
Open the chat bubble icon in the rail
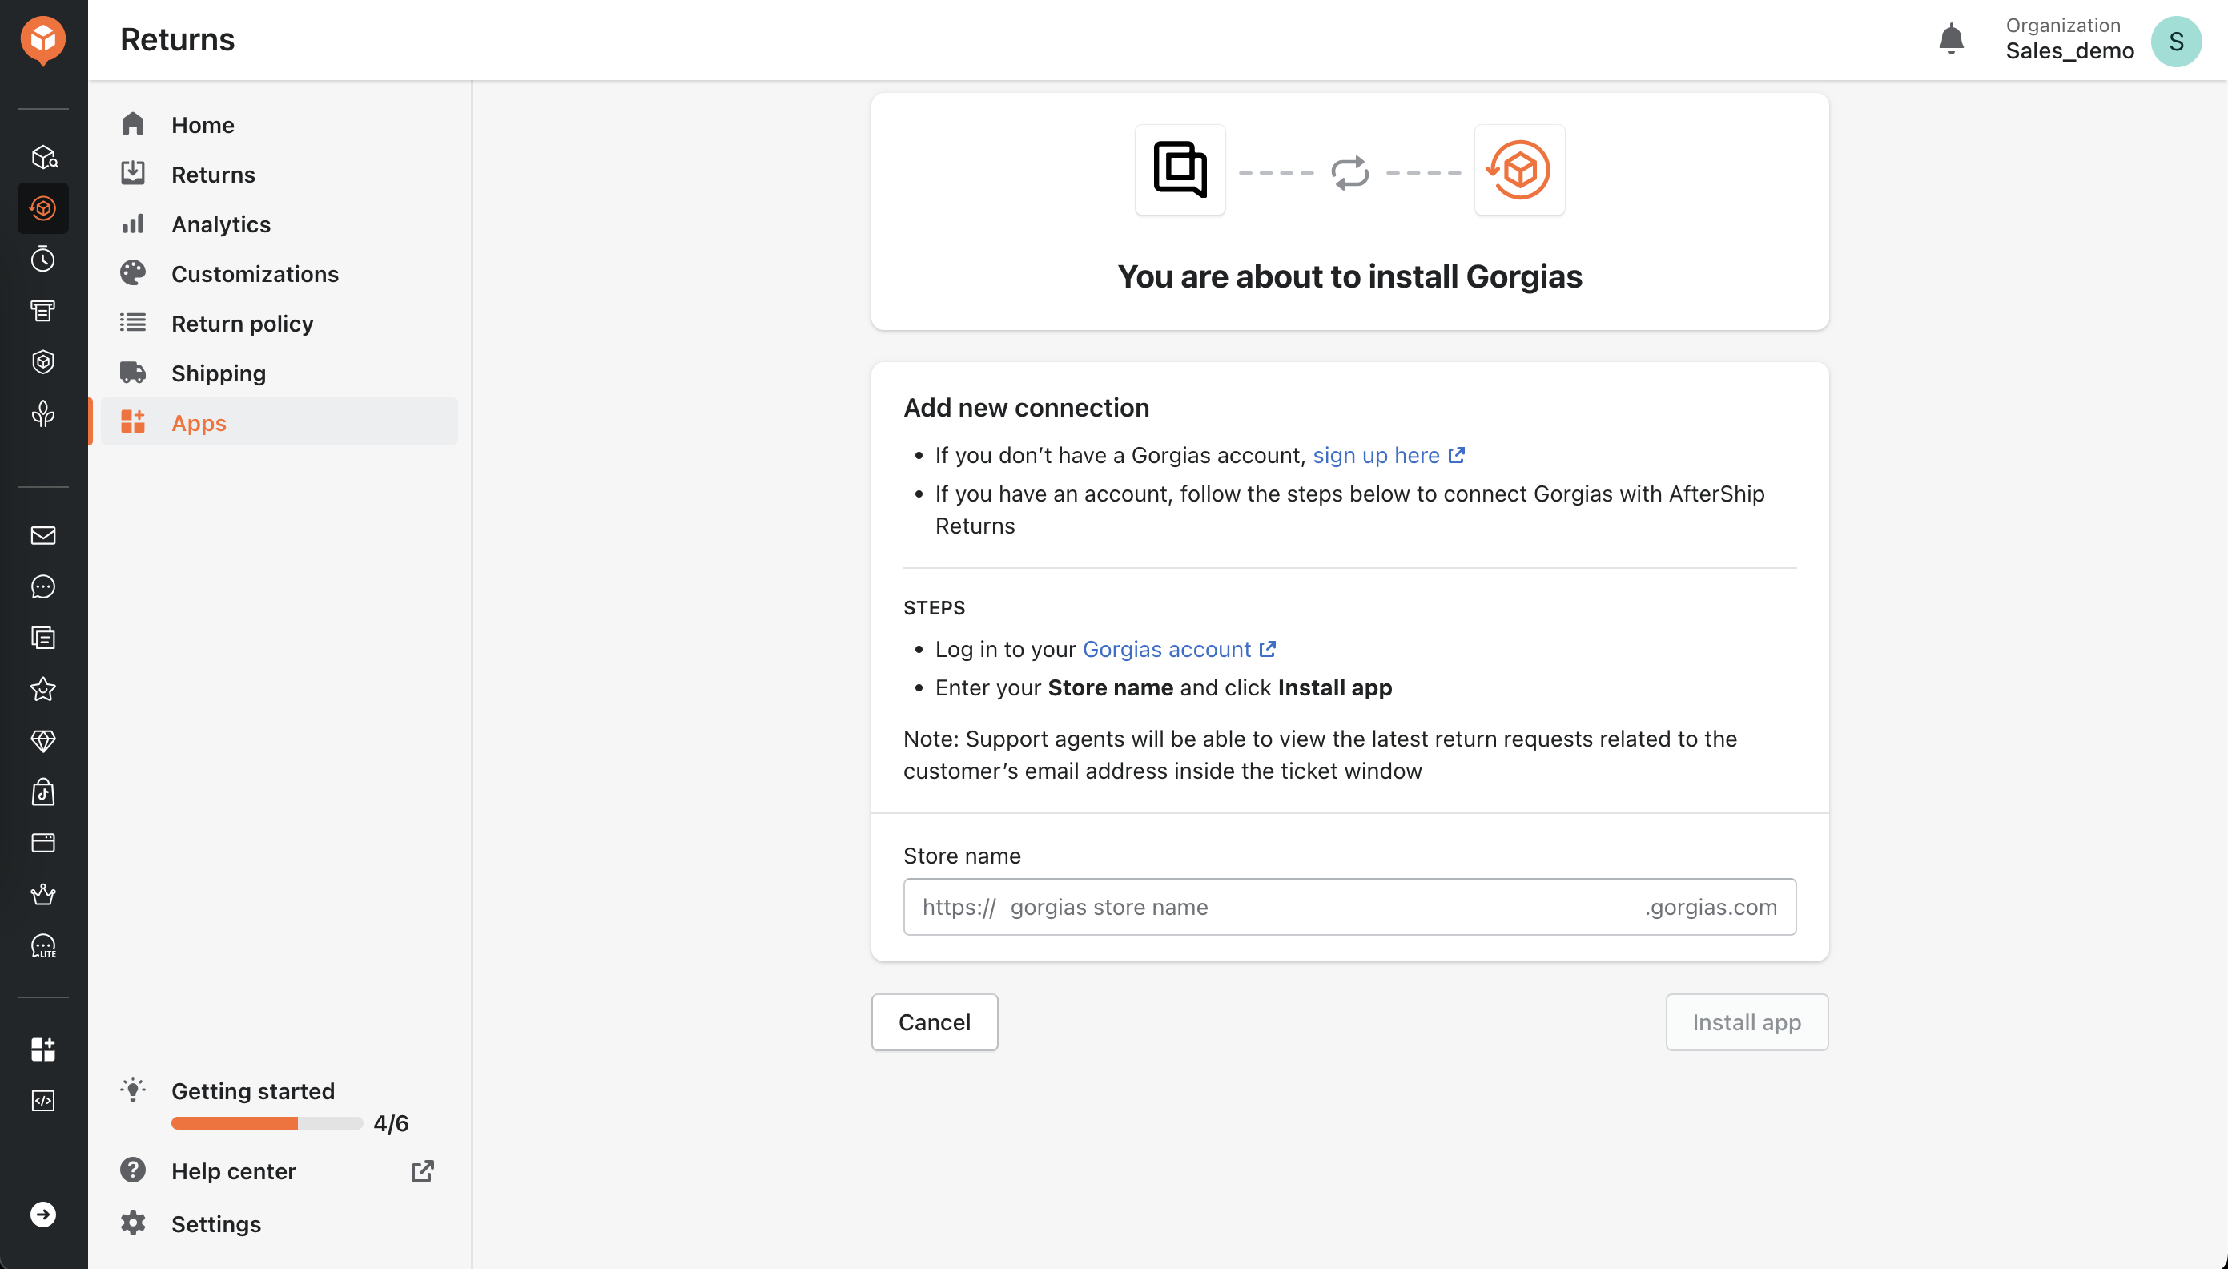[x=42, y=586]
